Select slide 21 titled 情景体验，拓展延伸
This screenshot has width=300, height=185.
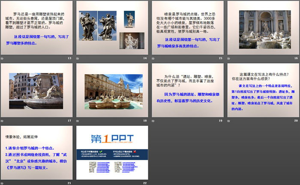coord(36,153)
